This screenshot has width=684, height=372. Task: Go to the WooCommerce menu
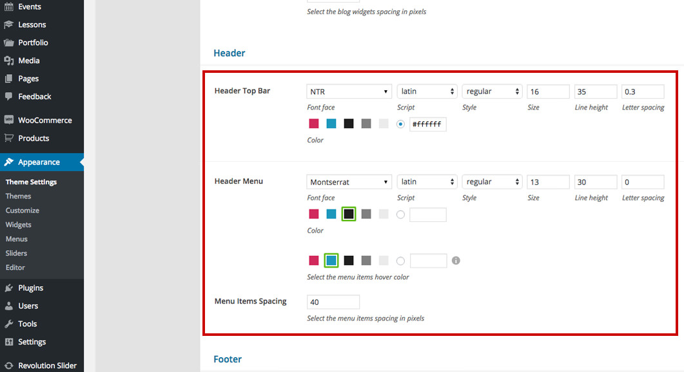[45, 120]
